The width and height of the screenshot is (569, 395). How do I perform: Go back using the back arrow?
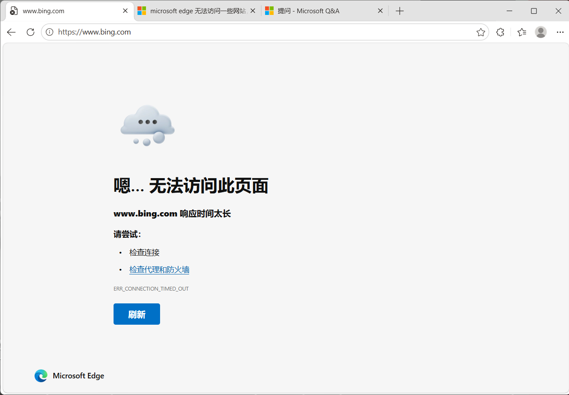(x=12, y=32)
